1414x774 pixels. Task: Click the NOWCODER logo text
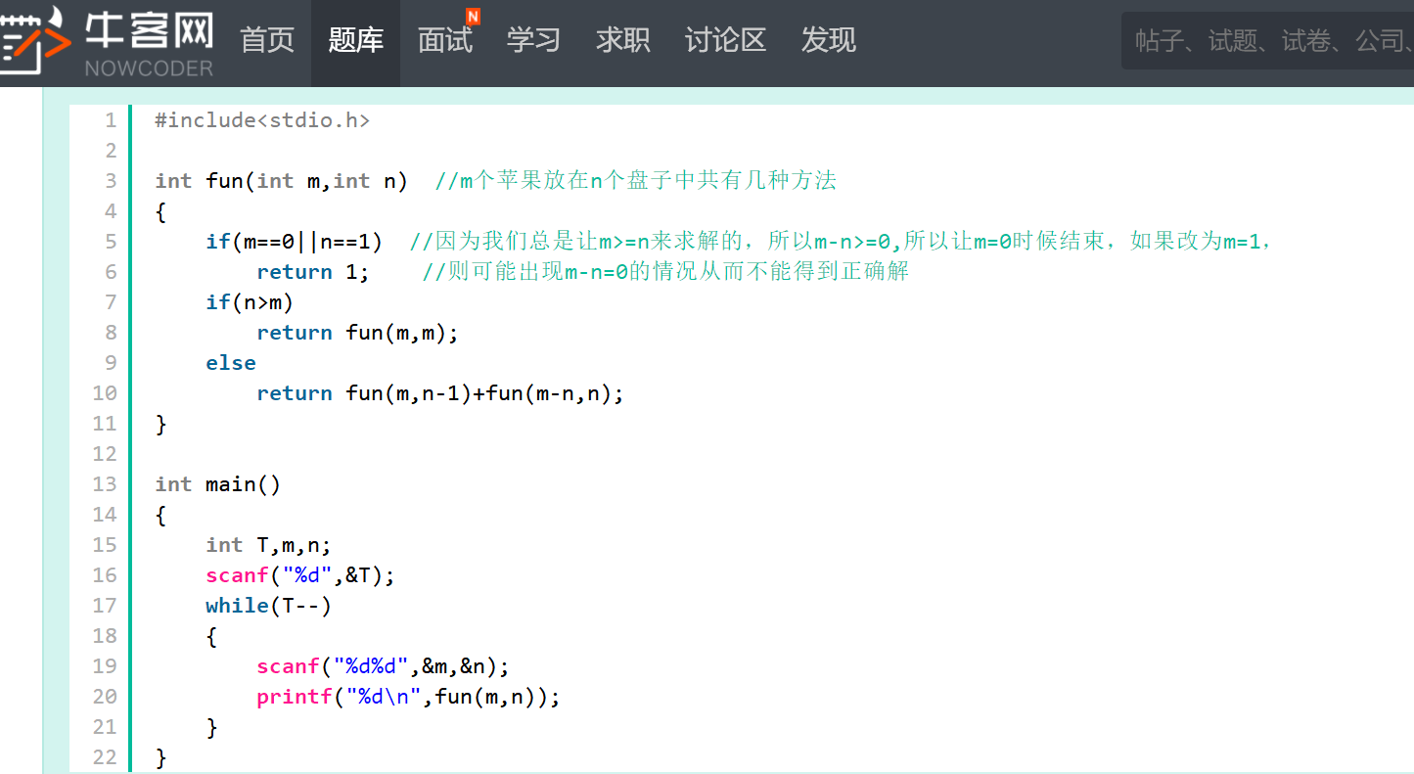(x=149, y=68)
